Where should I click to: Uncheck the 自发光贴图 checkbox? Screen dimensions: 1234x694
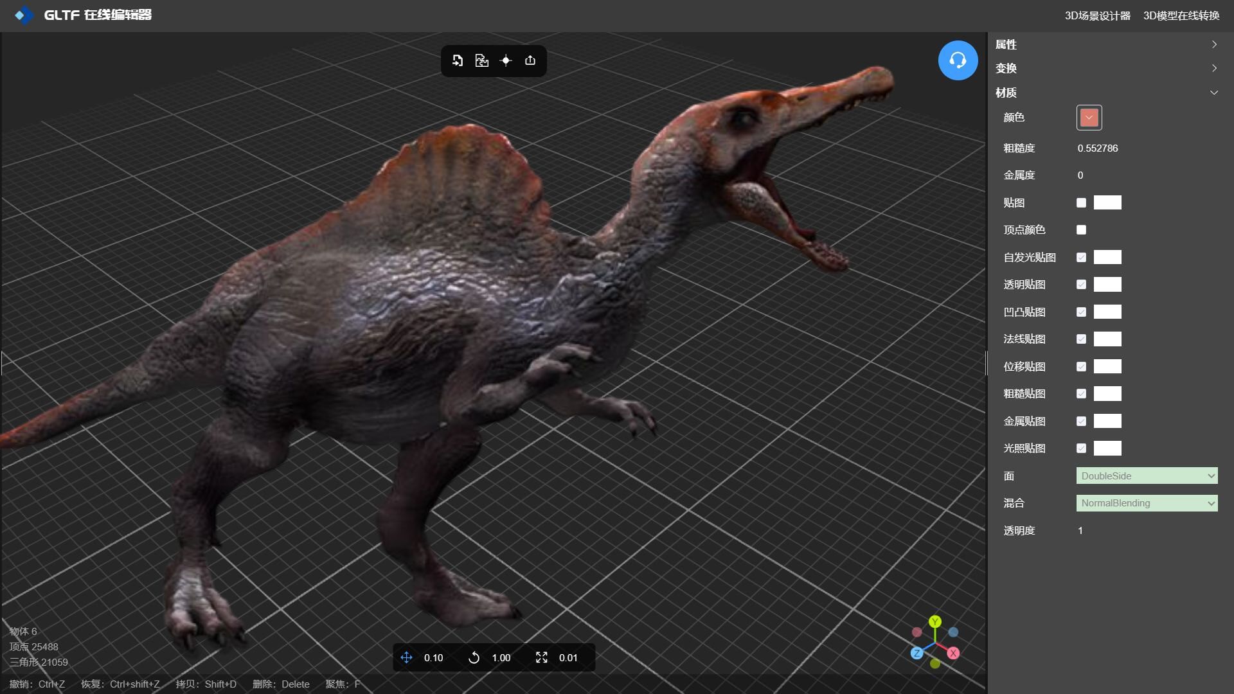point(1081,258)
